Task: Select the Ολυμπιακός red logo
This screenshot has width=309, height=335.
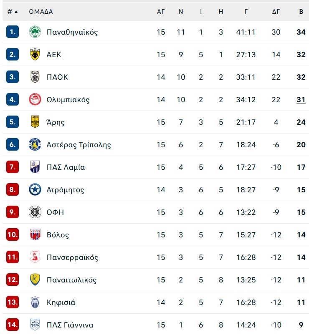Action: 35,99
